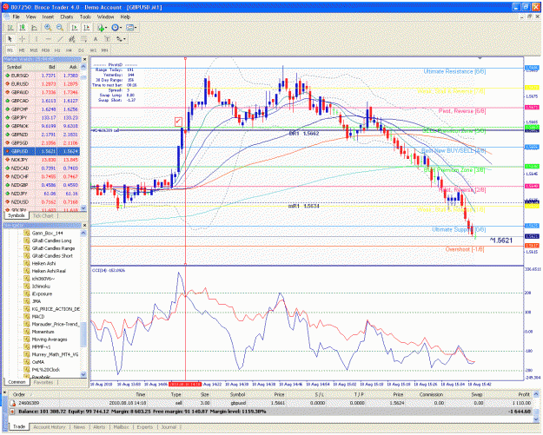Click Gann_Box_144 indicator icon
Screen dimensions: 543x435
click(27, 234)
